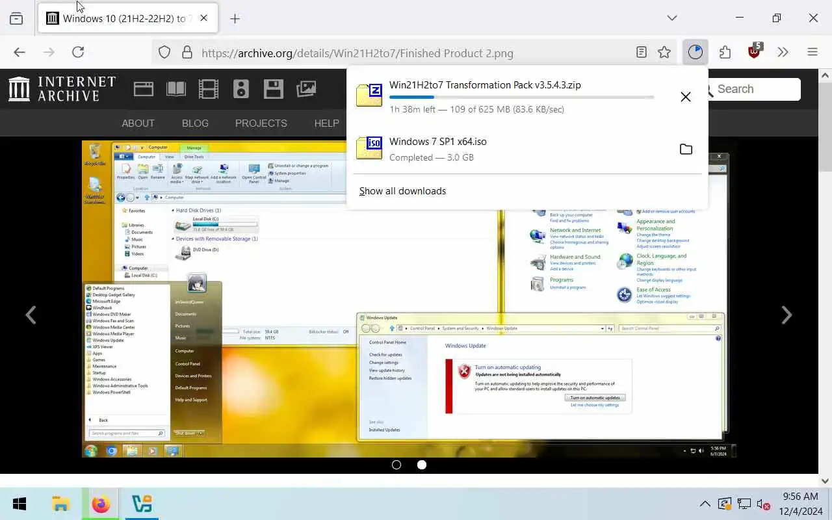This screenshot has width=832, height=520.
Task: Open tracking protection shield icon
Action: click(x=164, y=53)
